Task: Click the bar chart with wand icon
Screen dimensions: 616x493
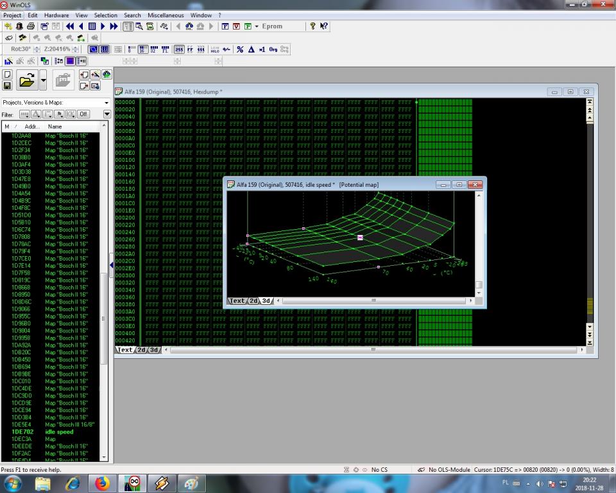Action: pyautogui.click(x=8, y=61)
